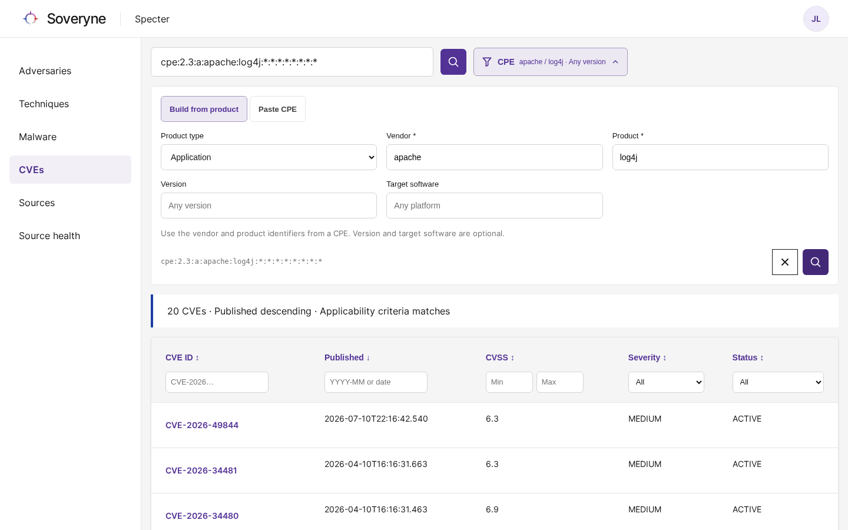Focus the main CPE search field
The height and width of the screenshot is (530, 848).
(292, 62)
